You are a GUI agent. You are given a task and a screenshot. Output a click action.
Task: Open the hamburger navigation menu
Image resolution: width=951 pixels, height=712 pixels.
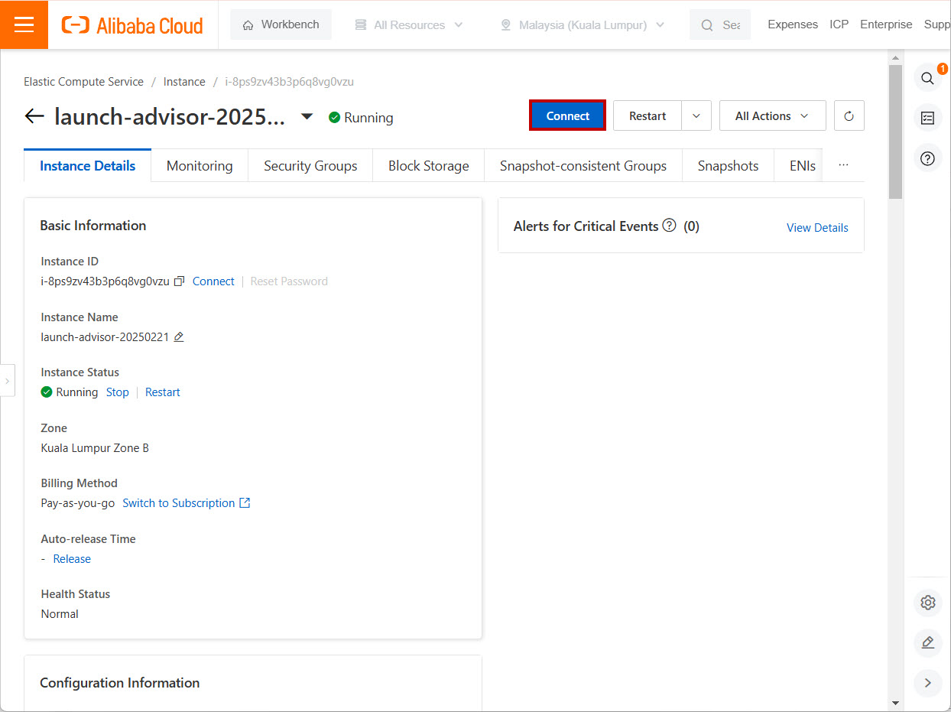click(24, 24)
